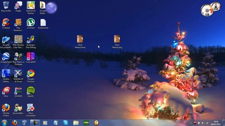Open Windows Media Player from taskbar
This screenshot has height=126, width=225.
coord(45,123)
